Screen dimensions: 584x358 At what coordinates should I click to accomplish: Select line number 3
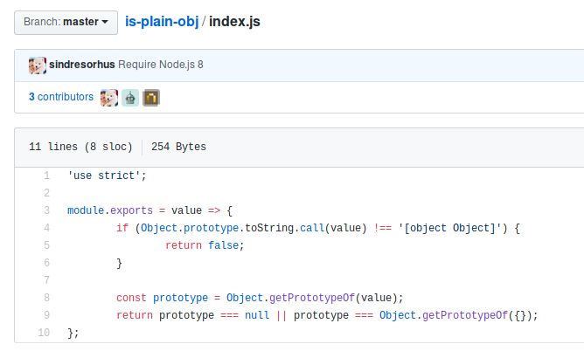click(x=45, y=211)
